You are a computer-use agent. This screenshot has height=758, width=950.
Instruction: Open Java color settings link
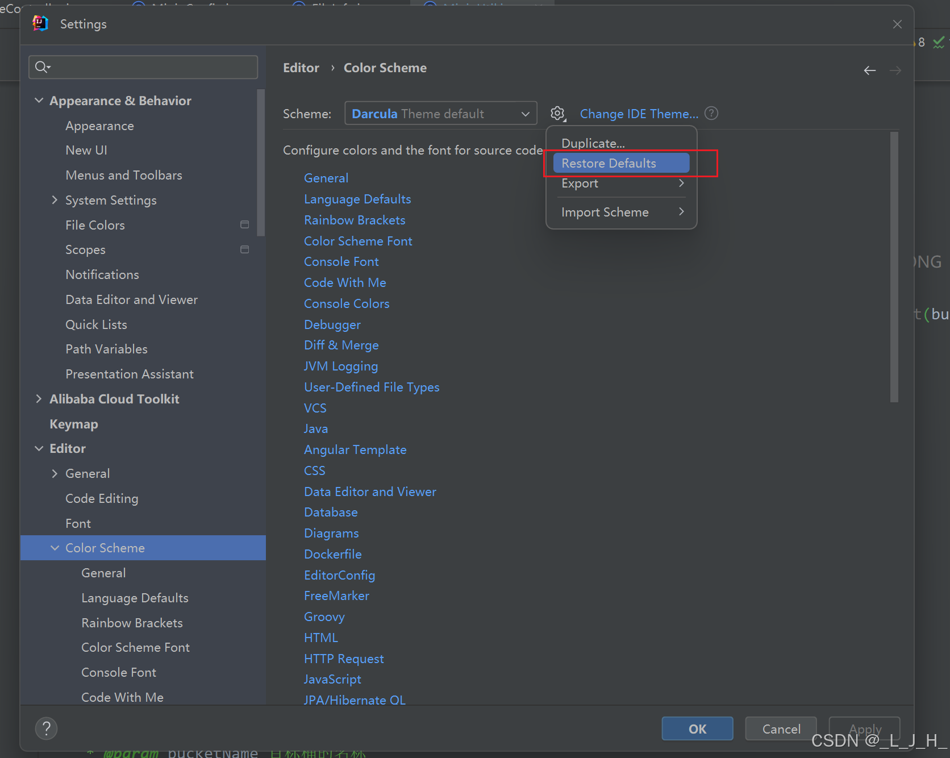316,428
